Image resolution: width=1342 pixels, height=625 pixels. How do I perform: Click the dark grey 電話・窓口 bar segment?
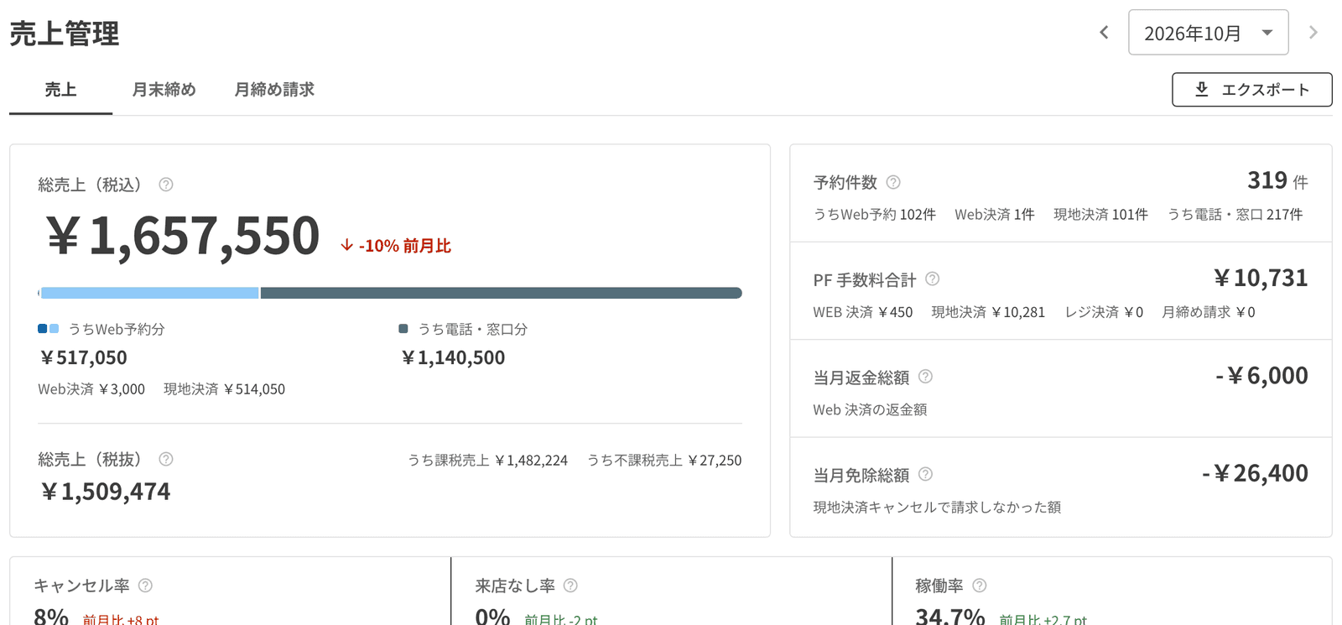(501, 293)
